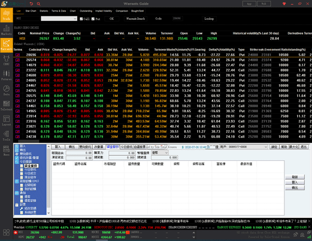Click the Web button in title bar

pyautogui.click(x=264, y=4)
